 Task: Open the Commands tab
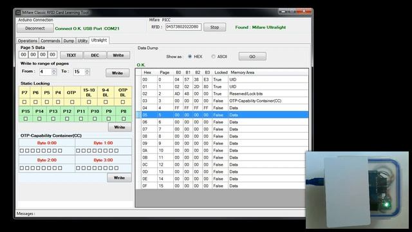(50, 41)
